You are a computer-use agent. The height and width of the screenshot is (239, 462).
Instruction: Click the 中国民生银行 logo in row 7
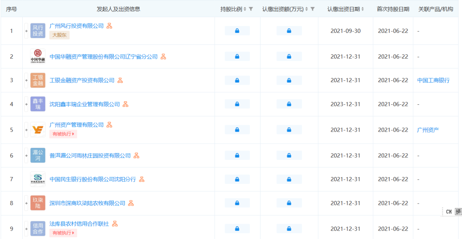click(38, 179)
